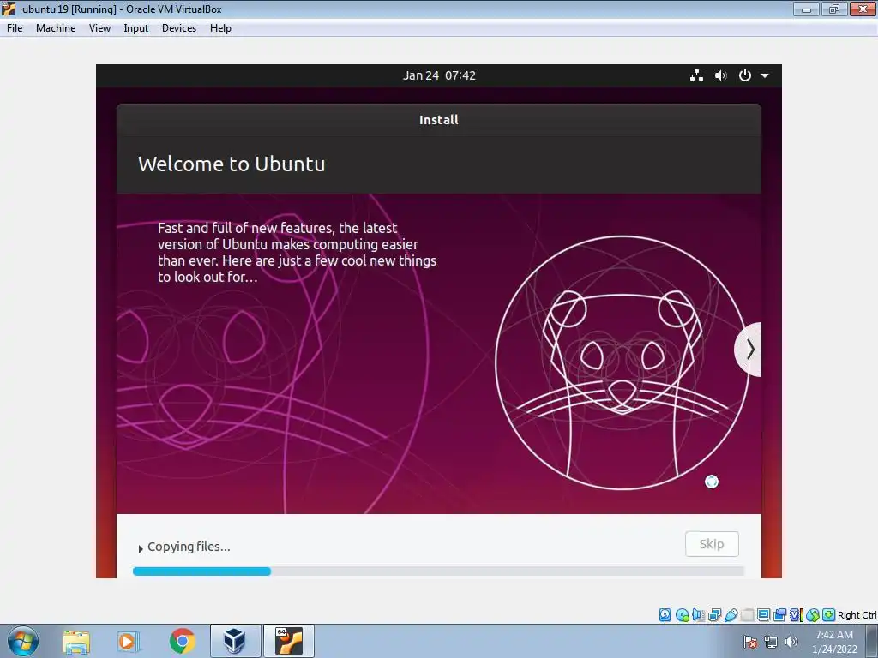This screenshot has height=658, width=878.
Task: Open the audio status indicator in VirtualBox
Action: tap(698, 615)
